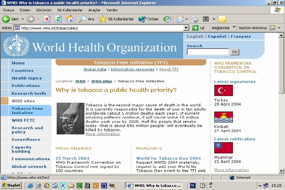285x190 pixels.
Task: Launch Excel from quick launch bar
Action: coord(80,186)
